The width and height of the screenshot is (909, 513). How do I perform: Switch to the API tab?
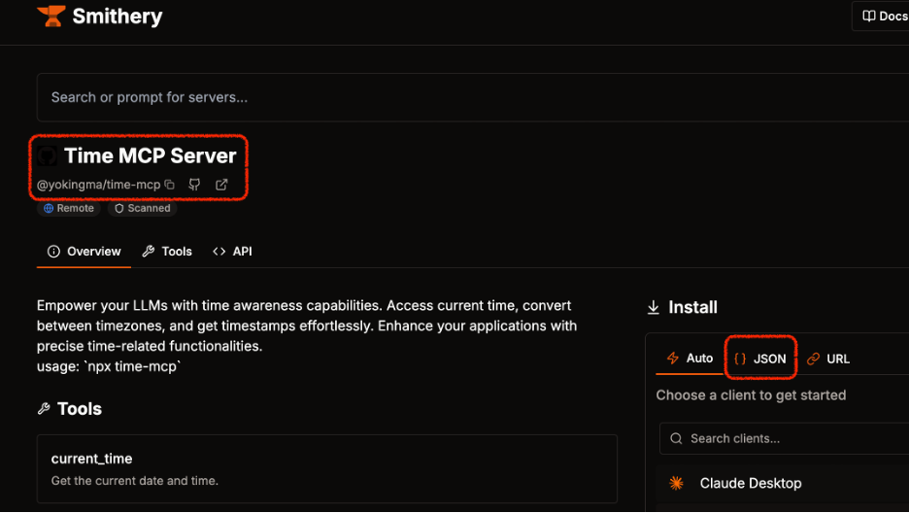[x=232, y=252]
